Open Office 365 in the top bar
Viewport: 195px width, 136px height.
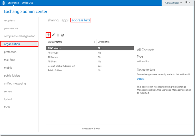[x=28, y=3]
